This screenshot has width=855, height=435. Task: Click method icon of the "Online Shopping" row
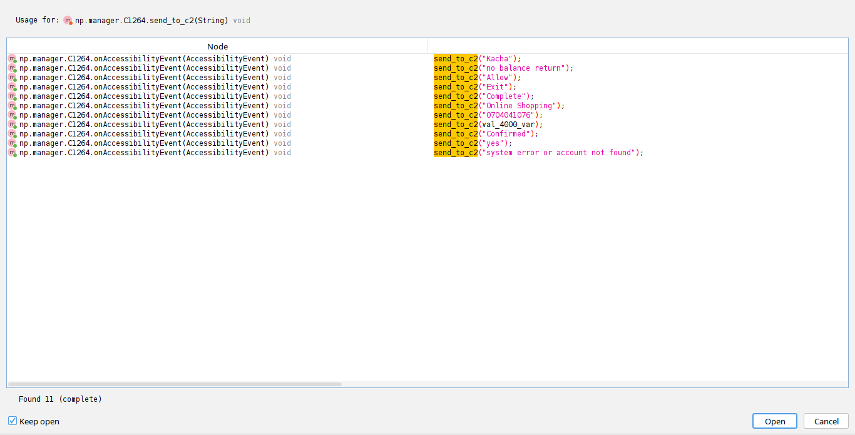point(12,106)
